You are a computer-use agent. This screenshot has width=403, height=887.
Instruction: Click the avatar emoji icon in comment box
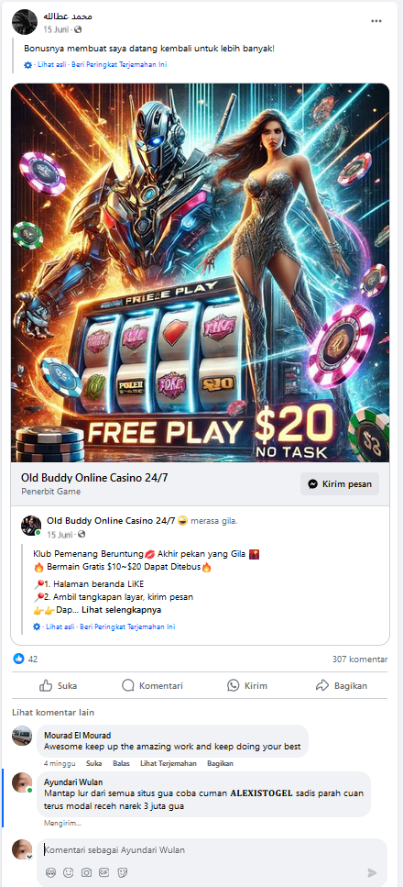pos(50,872)
